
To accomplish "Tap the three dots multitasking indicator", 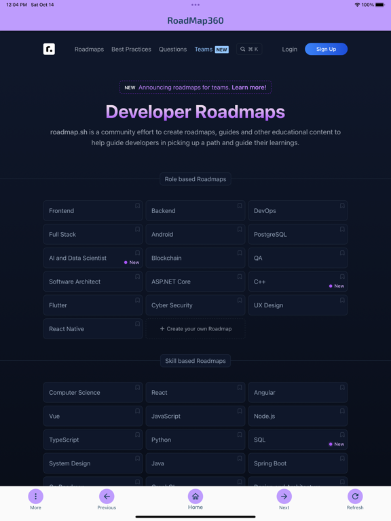I will pyautogui.click(x=195, y=5).
